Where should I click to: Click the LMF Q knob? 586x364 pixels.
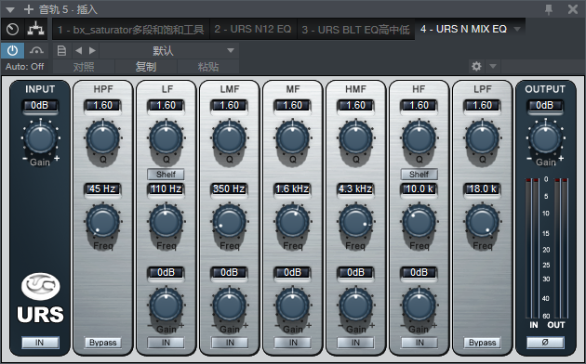pos(230,138)
